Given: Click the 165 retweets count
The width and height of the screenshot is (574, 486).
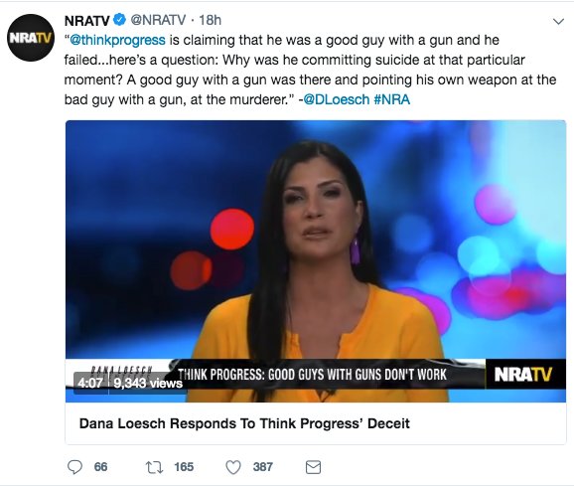Looking at the screenshot, I should pyautogui.click(x=184, y=467).
